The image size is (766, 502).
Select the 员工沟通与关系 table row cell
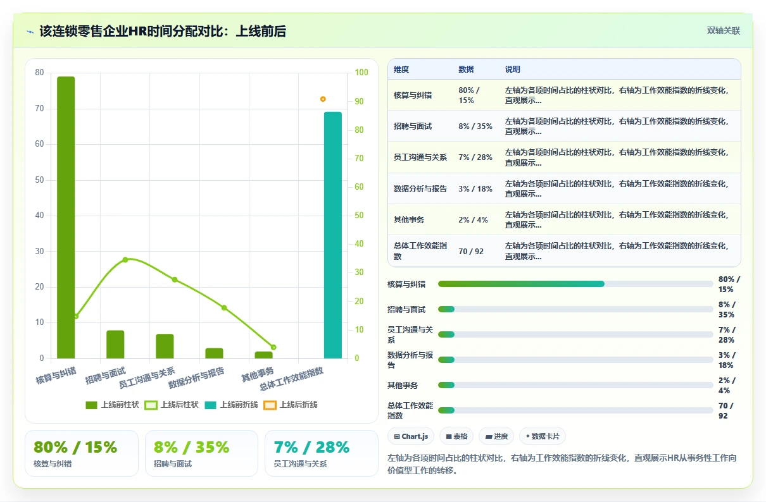pyautogui.click(x=420, y=157)
